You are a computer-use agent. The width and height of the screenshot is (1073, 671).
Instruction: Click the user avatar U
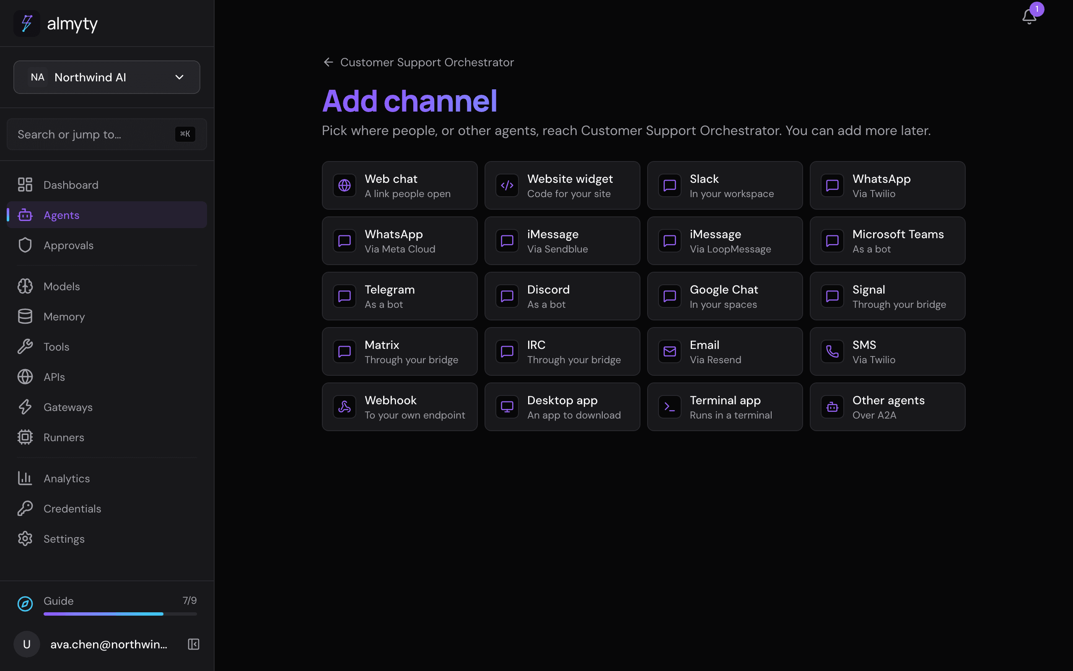point(27,644)
